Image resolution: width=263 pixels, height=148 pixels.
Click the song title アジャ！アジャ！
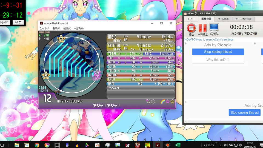point(107,106)
